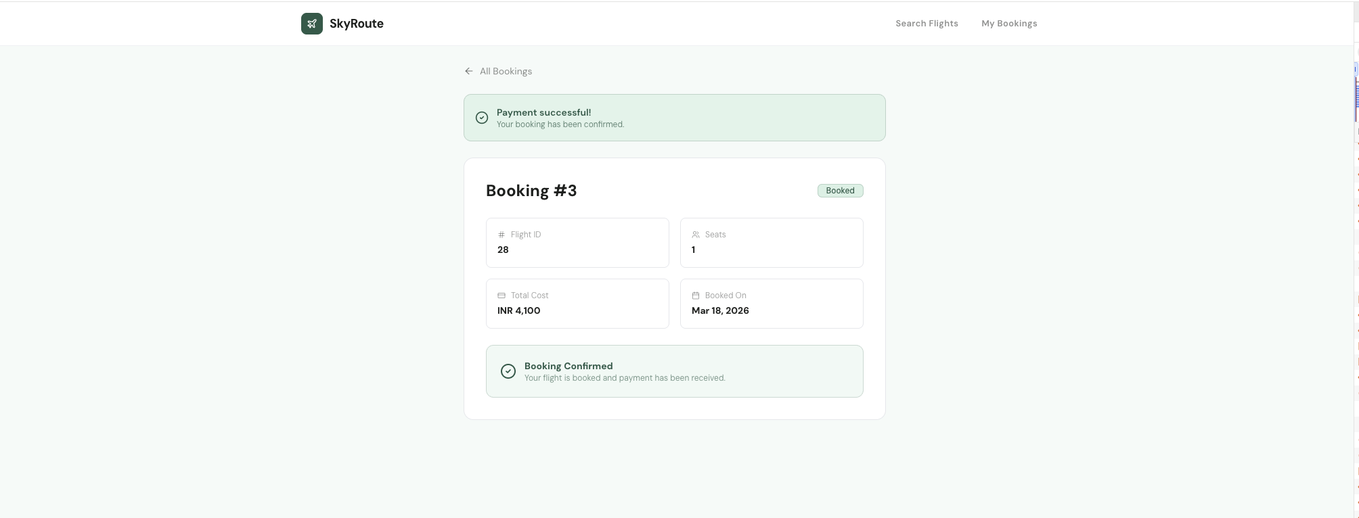Select the Booking #3 heading
This screenshot has width=1359, height=518.
pyautogui.click(x=531, y=191)
